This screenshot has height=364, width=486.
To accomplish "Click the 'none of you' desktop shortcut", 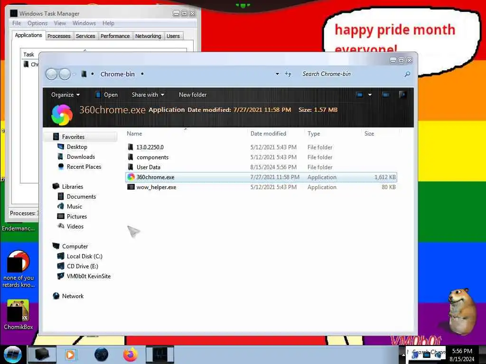I will tap(19, 269).
